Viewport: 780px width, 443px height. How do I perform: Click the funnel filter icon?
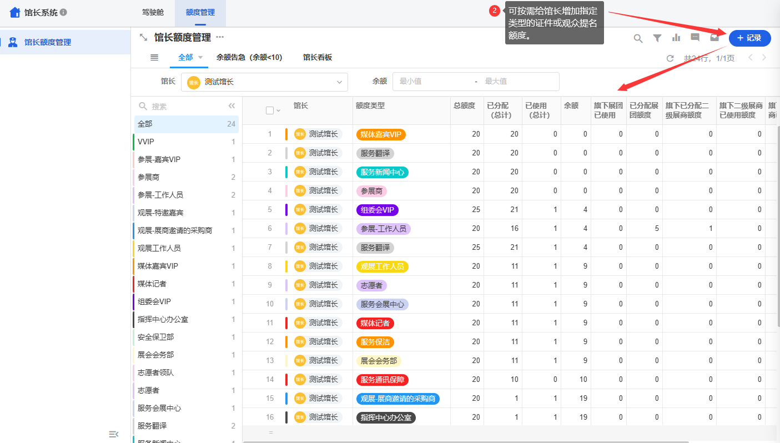pos(657,38)
